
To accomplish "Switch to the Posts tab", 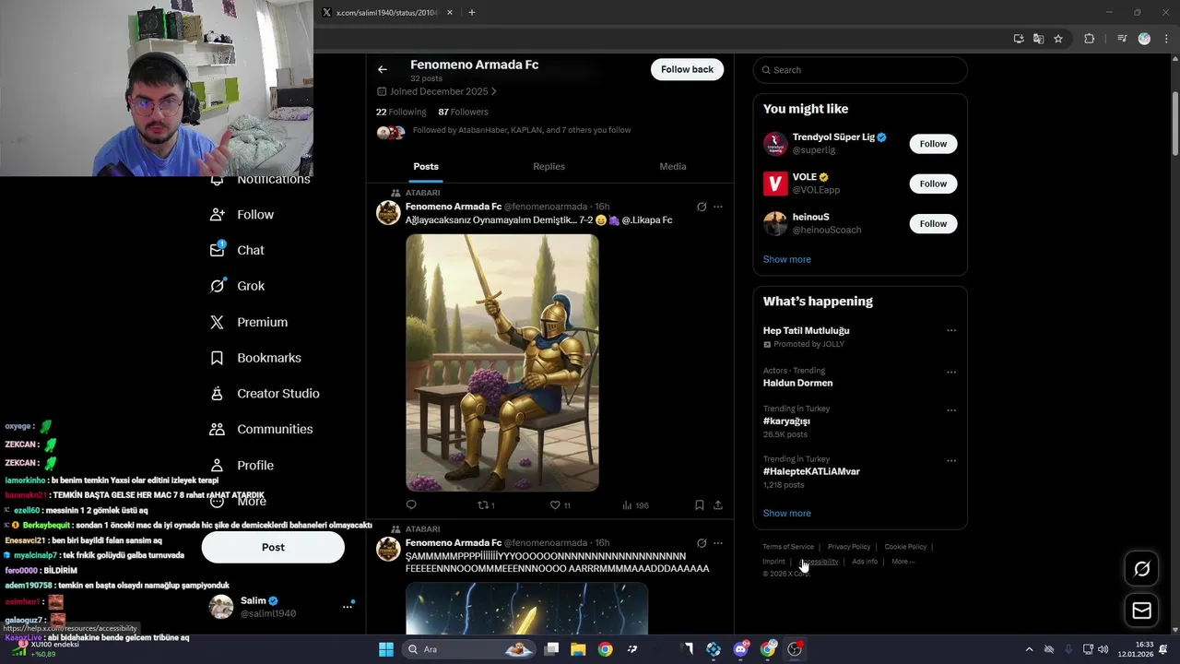I will tap(426, 167).
